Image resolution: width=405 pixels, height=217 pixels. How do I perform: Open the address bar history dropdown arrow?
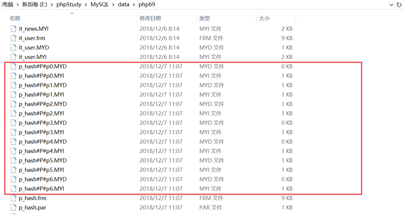pyautogui.click(x=391, y=5)
